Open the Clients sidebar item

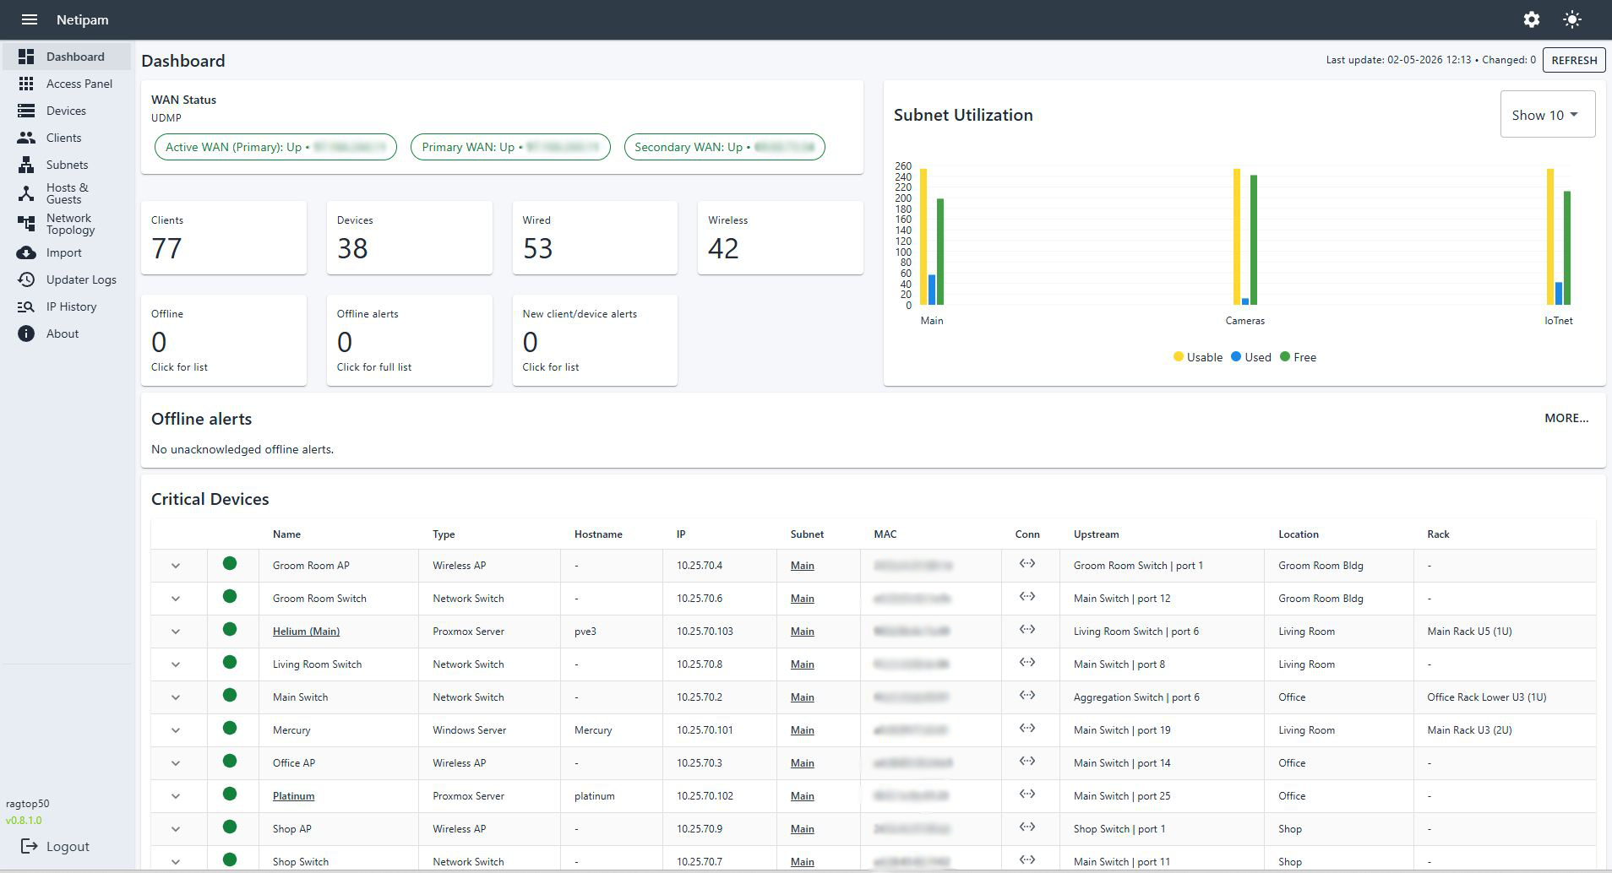pyautogui.click(x=63, y=138)
